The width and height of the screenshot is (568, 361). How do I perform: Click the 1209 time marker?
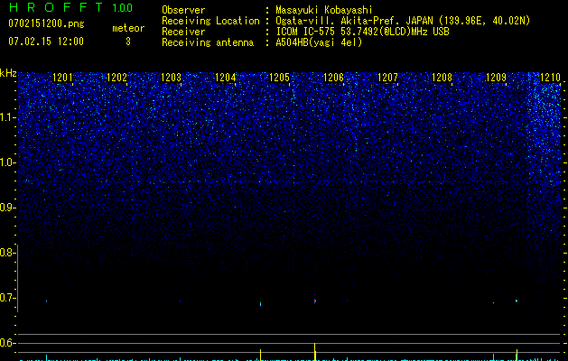[x=496, y=78]
